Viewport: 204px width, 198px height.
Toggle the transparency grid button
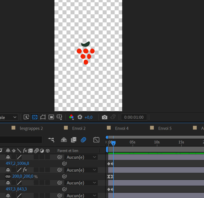(x=35, y=117)
